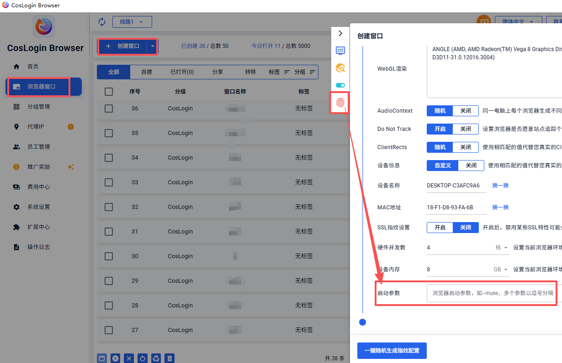Viewport: 562px width, 363px height.
Task: Select the 自建 tab
Action: coord(147,72)
